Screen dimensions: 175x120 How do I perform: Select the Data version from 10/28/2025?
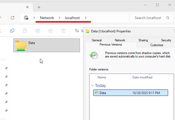(x=131, y=93)
